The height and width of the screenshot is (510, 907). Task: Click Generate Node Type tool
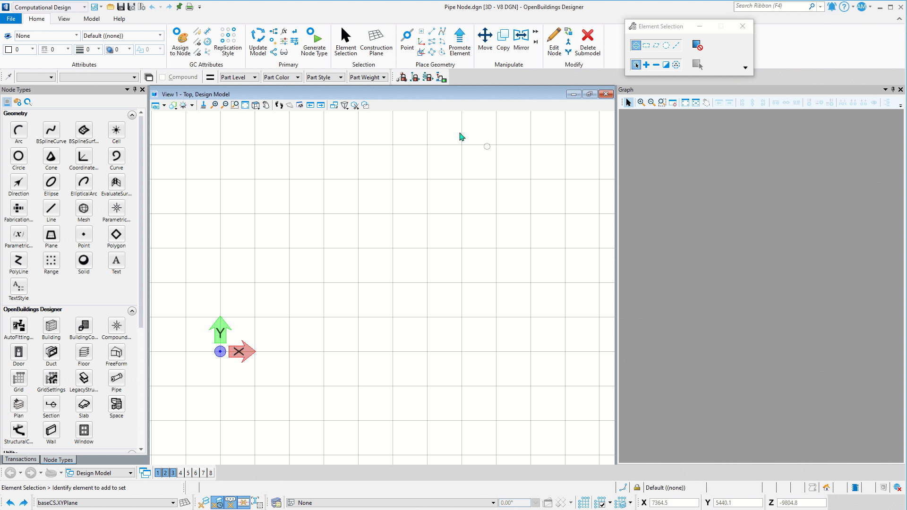pyautogui.click(x=314, y=42)
